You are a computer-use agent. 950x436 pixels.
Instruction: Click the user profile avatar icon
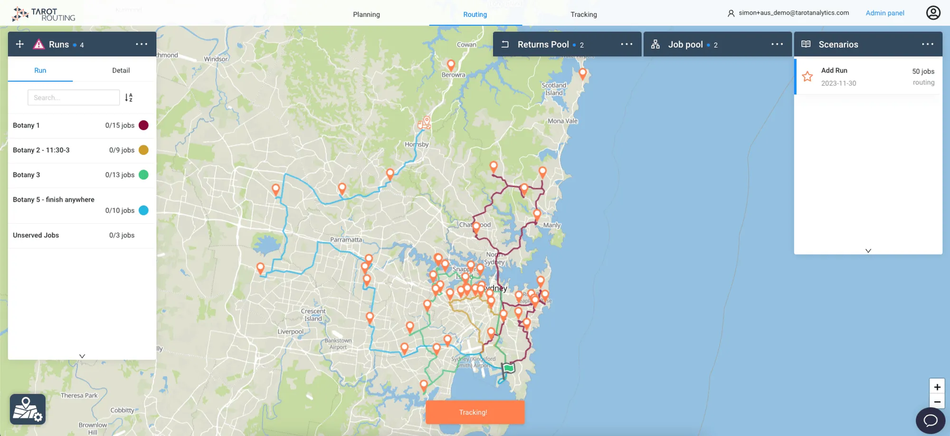(933, 13)
